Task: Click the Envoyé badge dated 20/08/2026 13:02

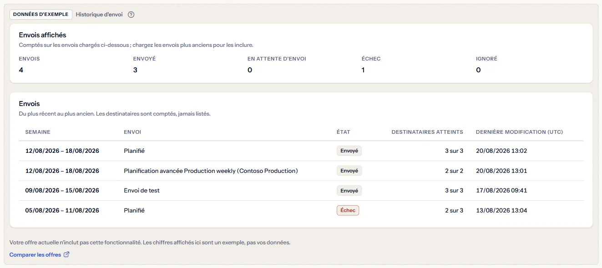Action: tap(349, 151)
